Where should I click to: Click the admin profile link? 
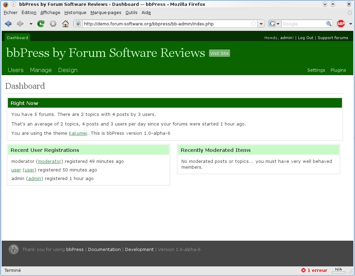pyautogui.click(x=286, y=38)
